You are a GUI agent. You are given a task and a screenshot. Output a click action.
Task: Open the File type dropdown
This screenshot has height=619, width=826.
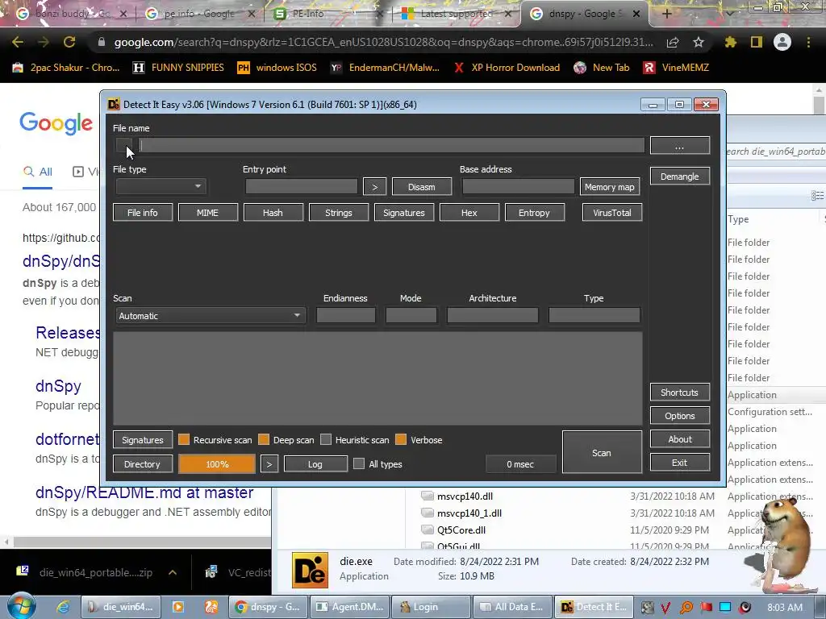point(161,186)
